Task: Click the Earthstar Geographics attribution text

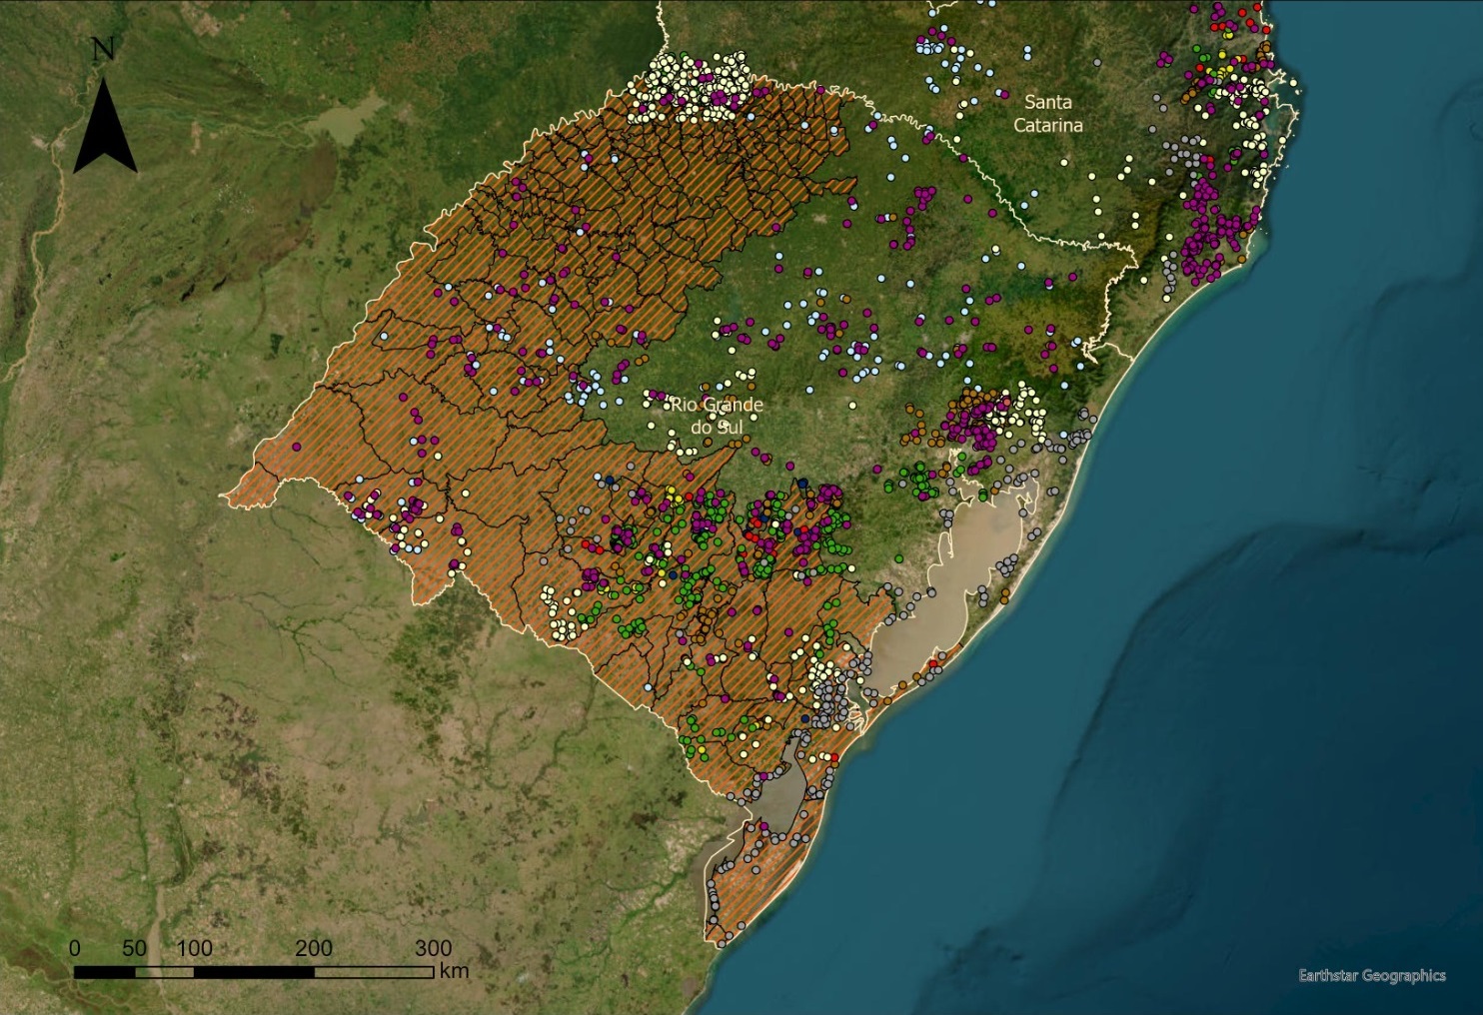Action: (1371, 975)
